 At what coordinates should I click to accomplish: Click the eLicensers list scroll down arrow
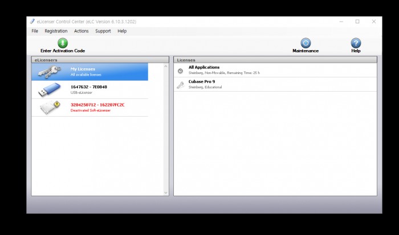click(x=166, y=192)
